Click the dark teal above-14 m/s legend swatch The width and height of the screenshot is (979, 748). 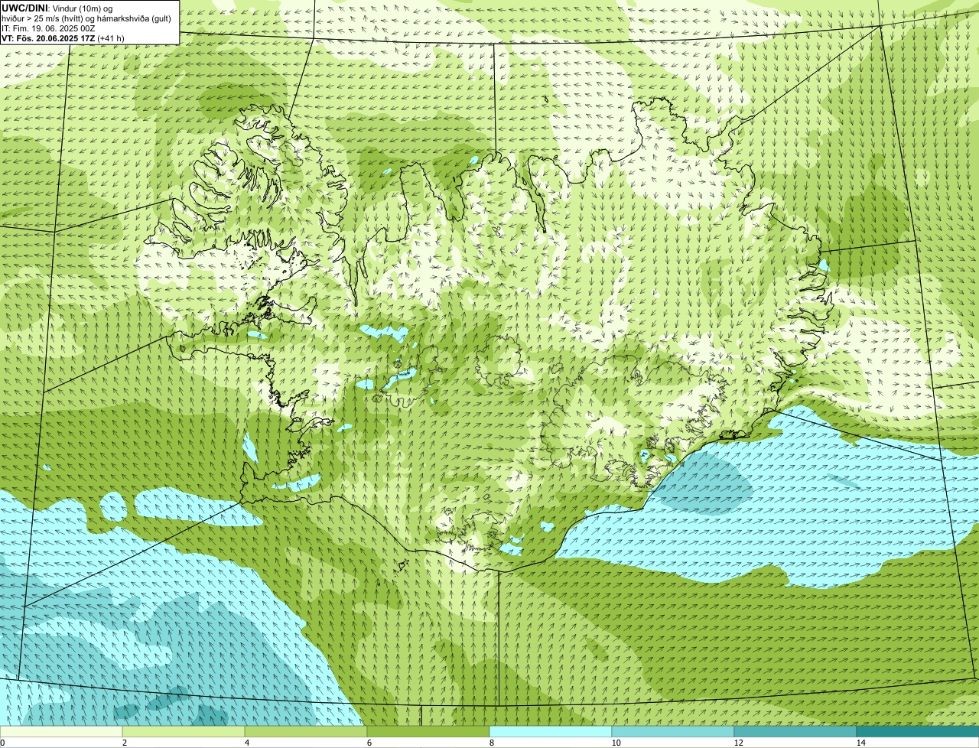918,731
